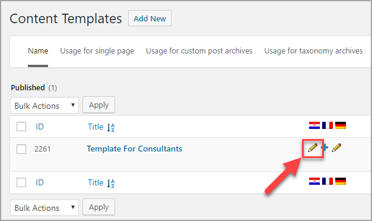This screenshot has width=372, height=221.
Task: Switch to Usage for single page tab
Action: [97, 51]
